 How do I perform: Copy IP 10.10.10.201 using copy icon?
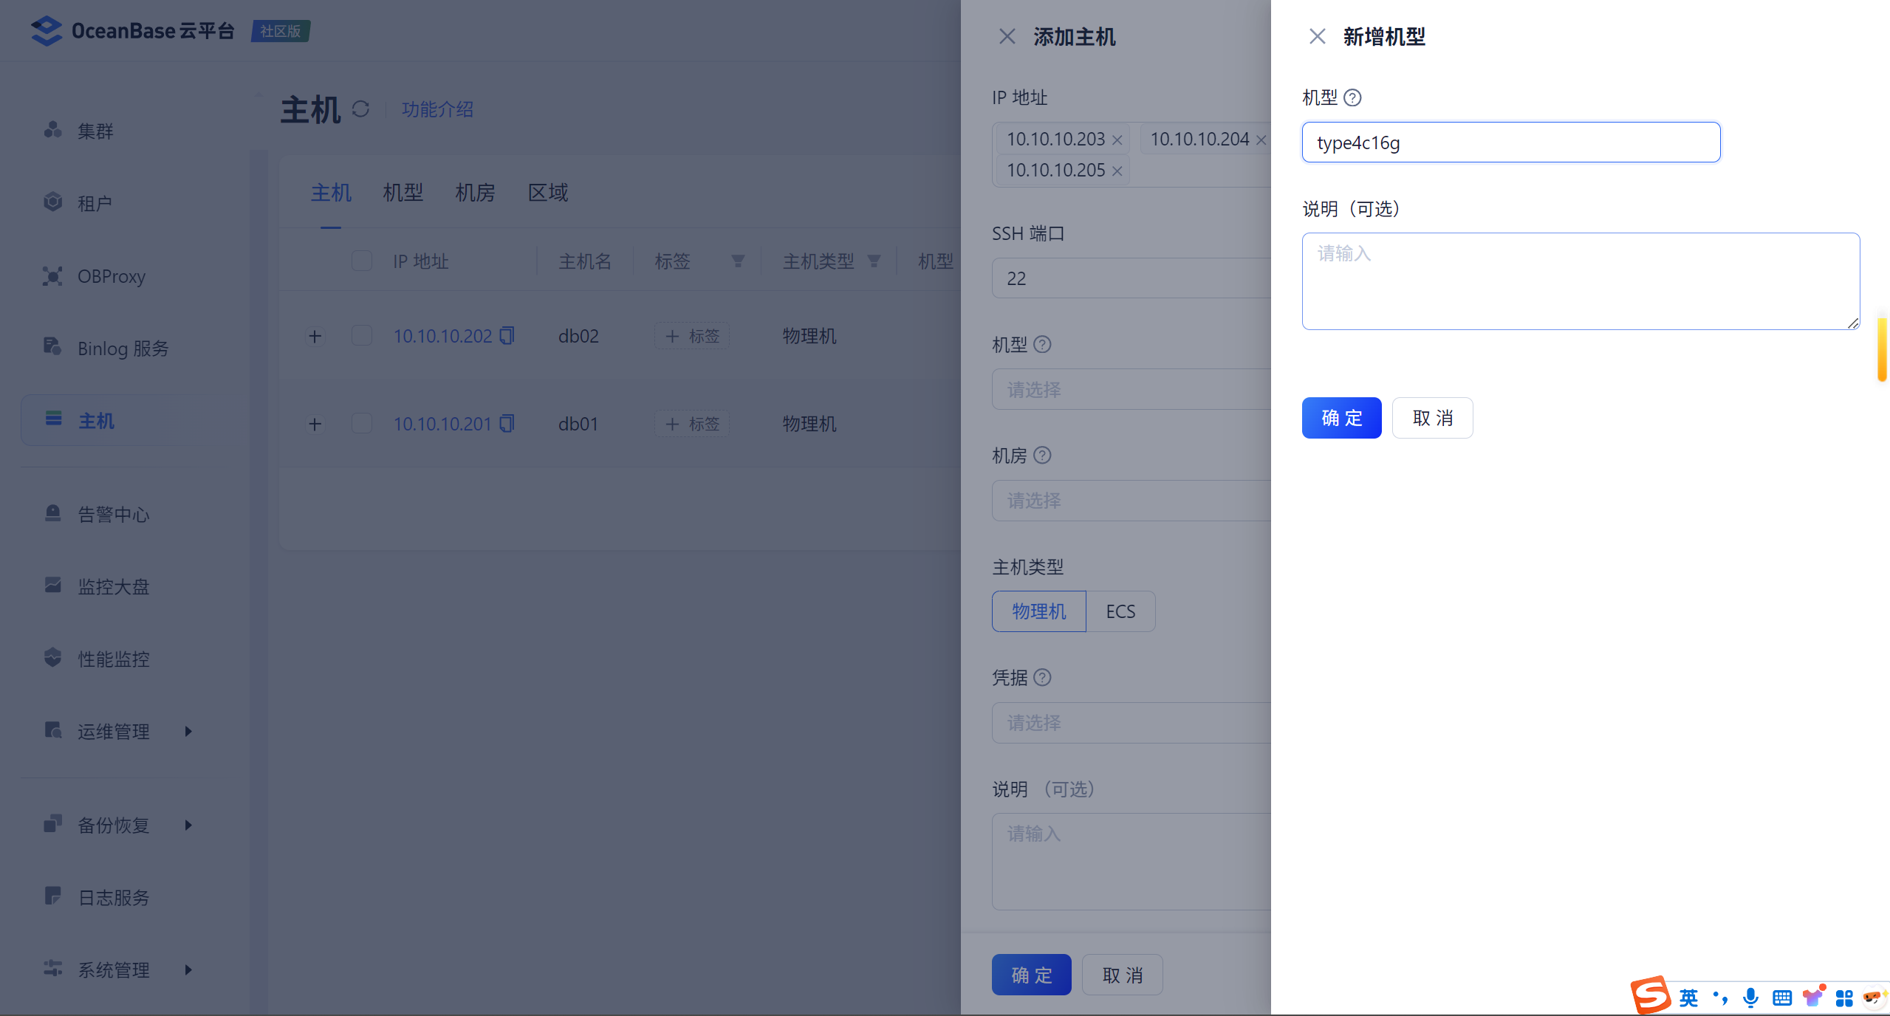pyautogui.click(x=507, y=424)
